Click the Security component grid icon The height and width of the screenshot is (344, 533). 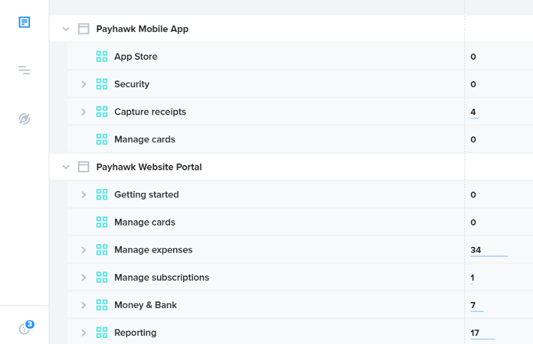(x=102, y=85)
